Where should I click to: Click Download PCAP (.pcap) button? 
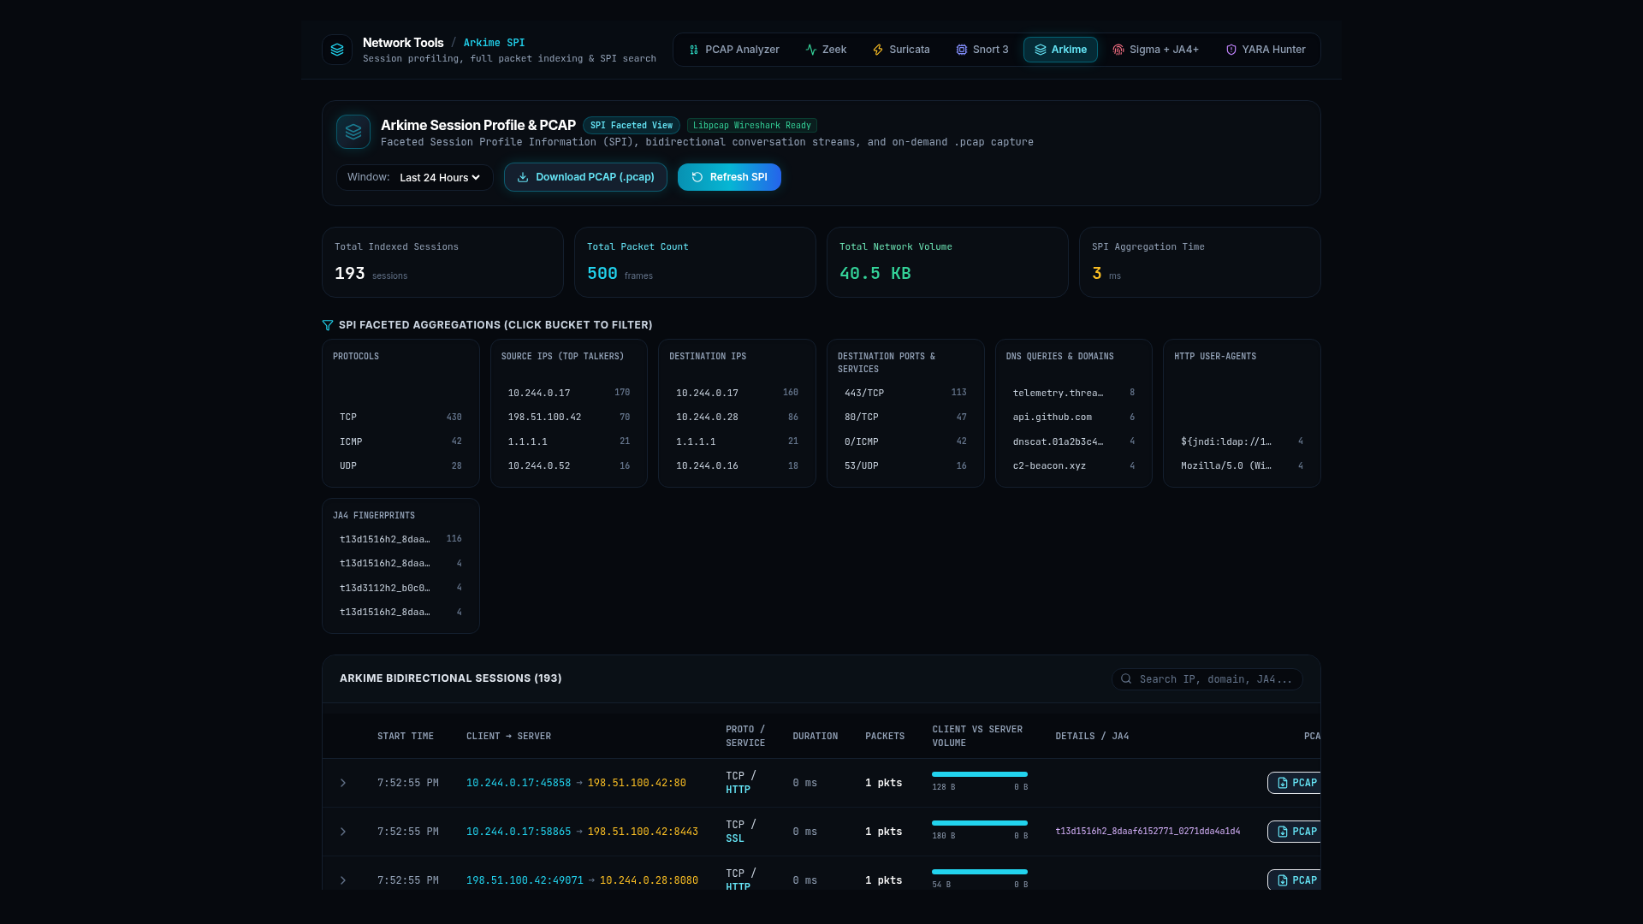click(x=585, y=177)
